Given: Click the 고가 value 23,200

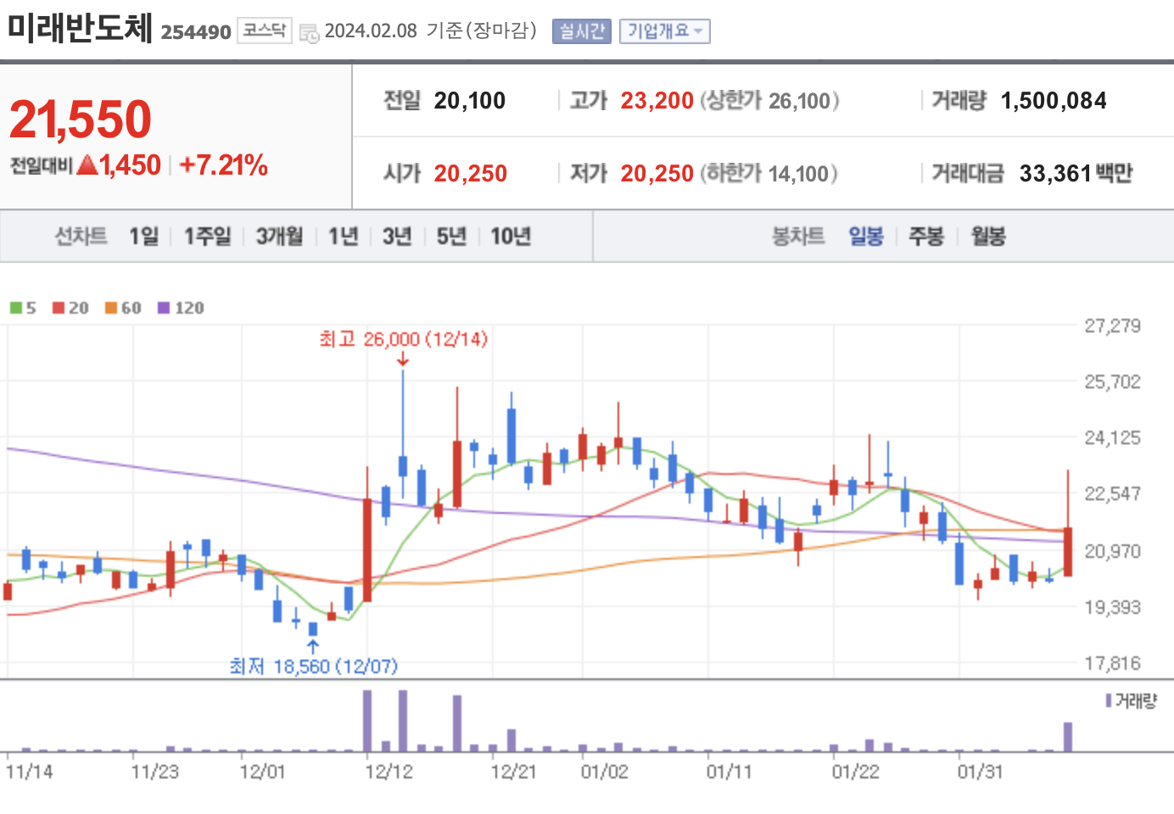Looking at the screenshot, I should click(x=657, y=101).
